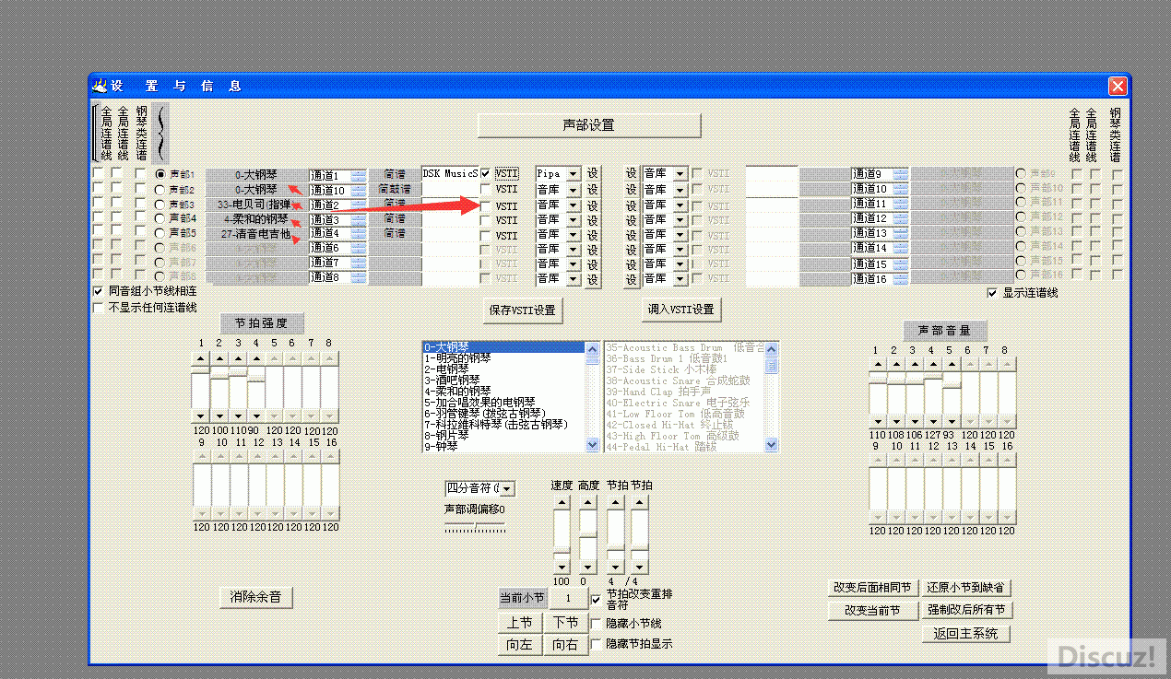Go to next measure with 下节
1171x679 pixels.
coord(565,623)
